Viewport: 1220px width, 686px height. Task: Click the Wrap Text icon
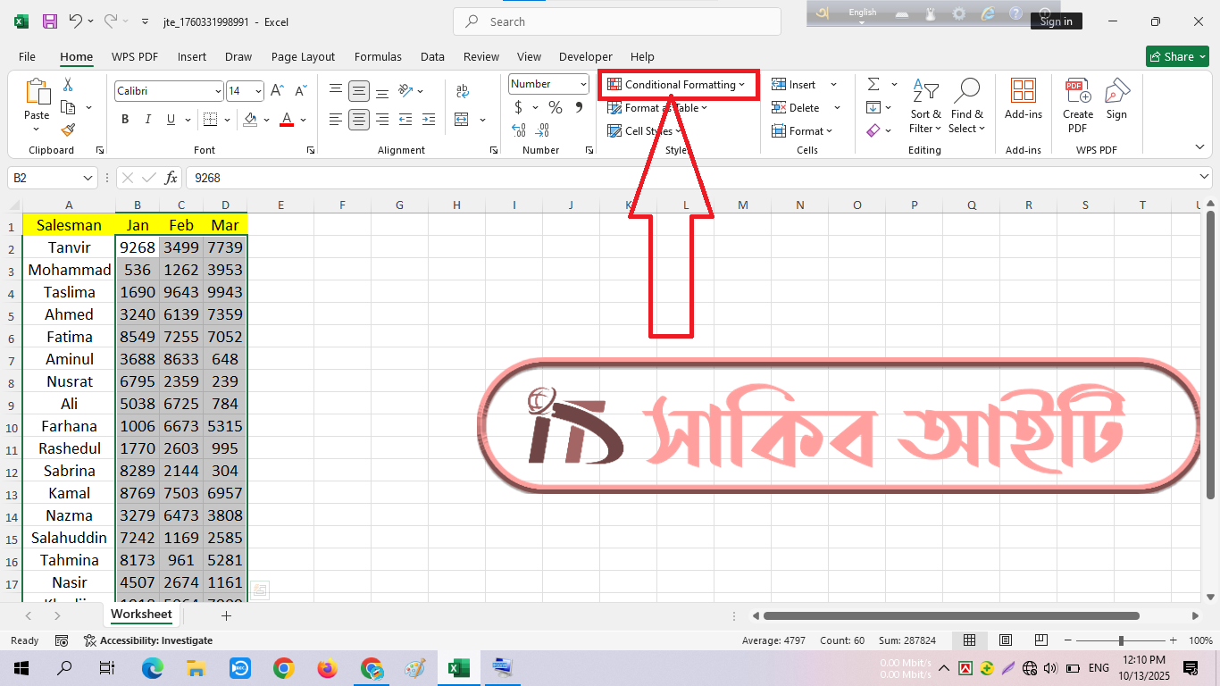[x=462, y=91]
